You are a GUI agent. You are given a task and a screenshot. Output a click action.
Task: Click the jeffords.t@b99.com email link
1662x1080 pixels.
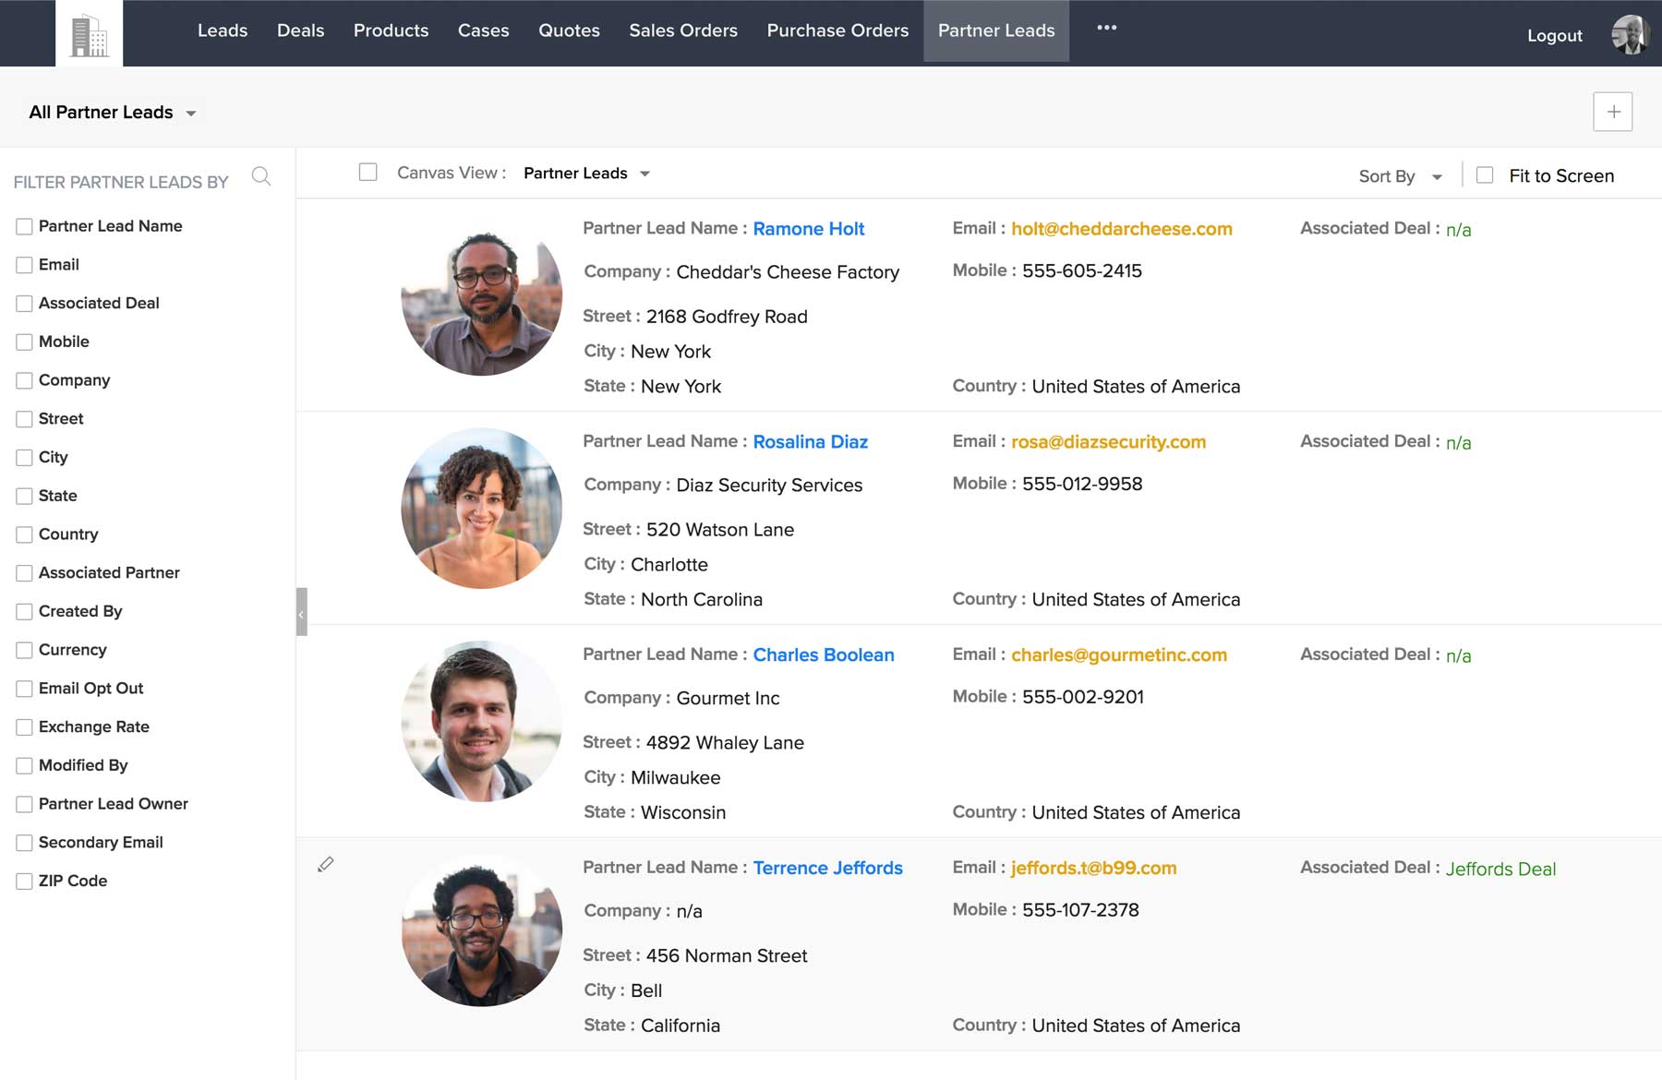point(1093,868)
